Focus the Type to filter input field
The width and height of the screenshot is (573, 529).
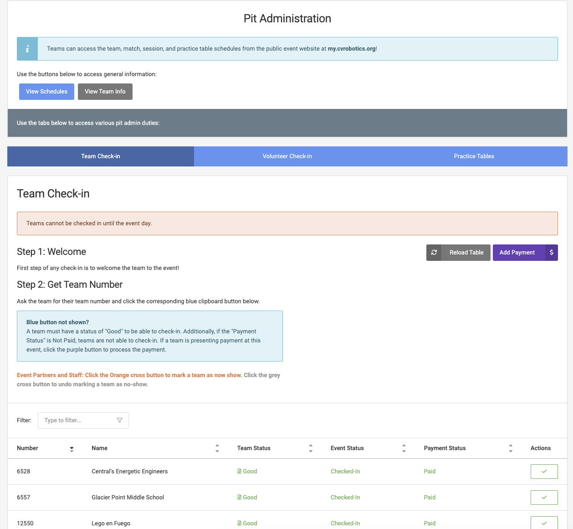77,420
